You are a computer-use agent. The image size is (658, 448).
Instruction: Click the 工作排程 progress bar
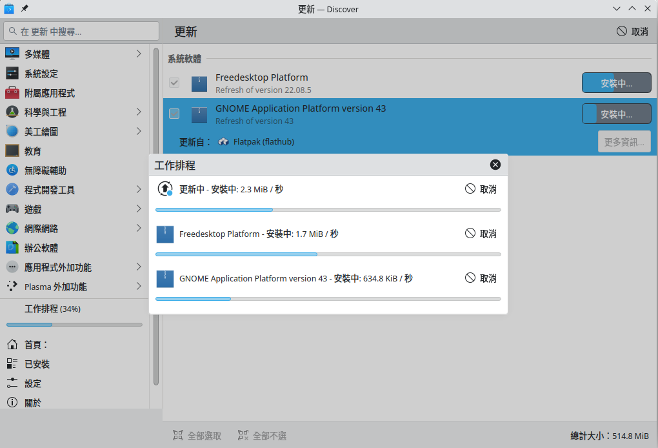(x=74, y=324)
